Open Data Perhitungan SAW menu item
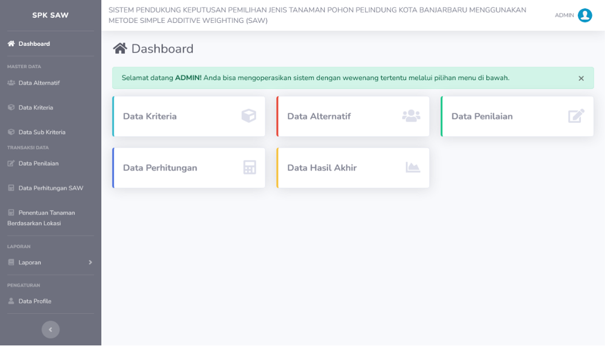Viewport: 607px width, 347px height. coord(51,188)
